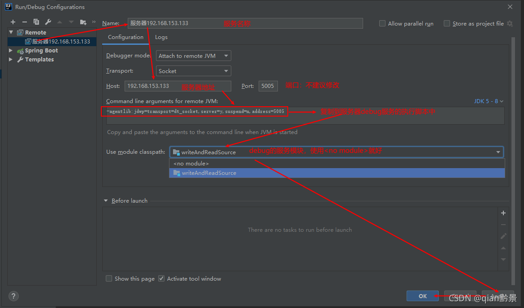Expand the Spring Boot tree node

11,50
